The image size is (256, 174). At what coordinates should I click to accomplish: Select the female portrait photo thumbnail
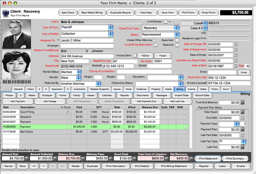(16, 64)
